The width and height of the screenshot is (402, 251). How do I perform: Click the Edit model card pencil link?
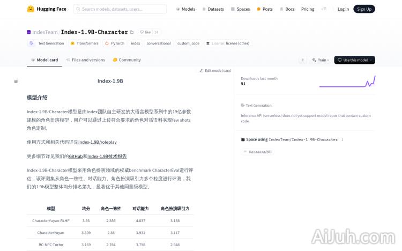point(215,71)
